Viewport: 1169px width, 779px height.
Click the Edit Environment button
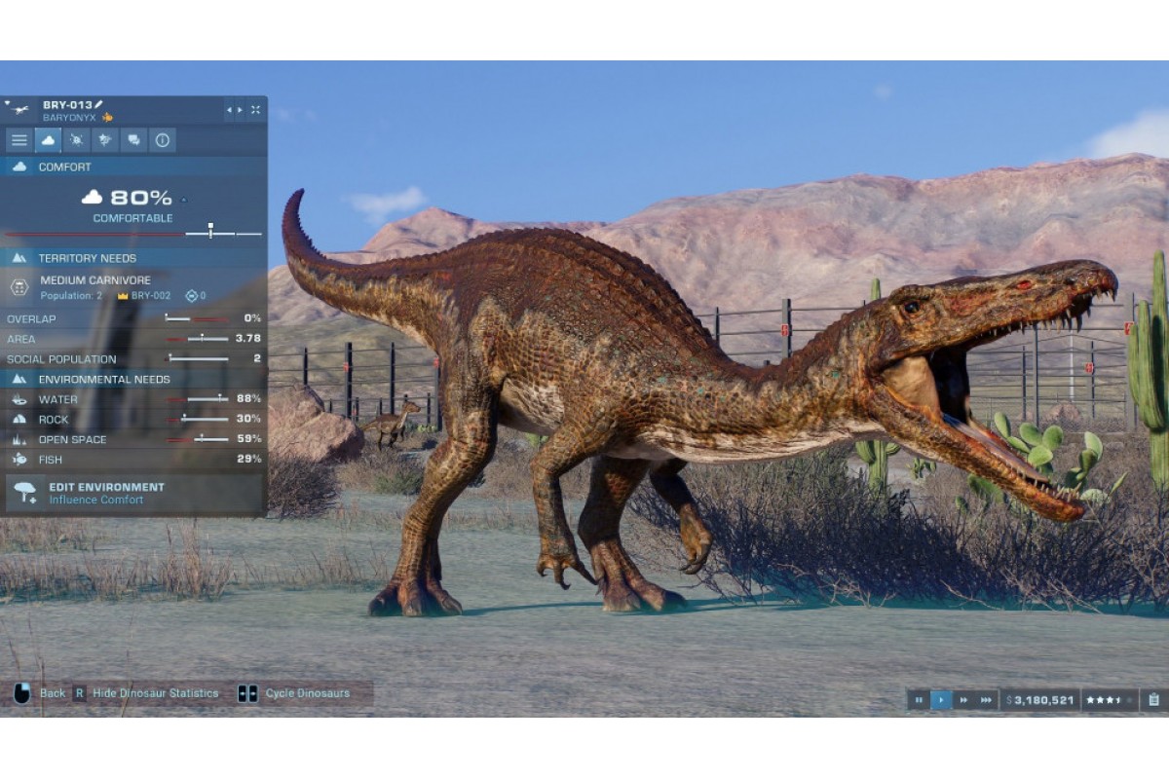coord(134,493)
